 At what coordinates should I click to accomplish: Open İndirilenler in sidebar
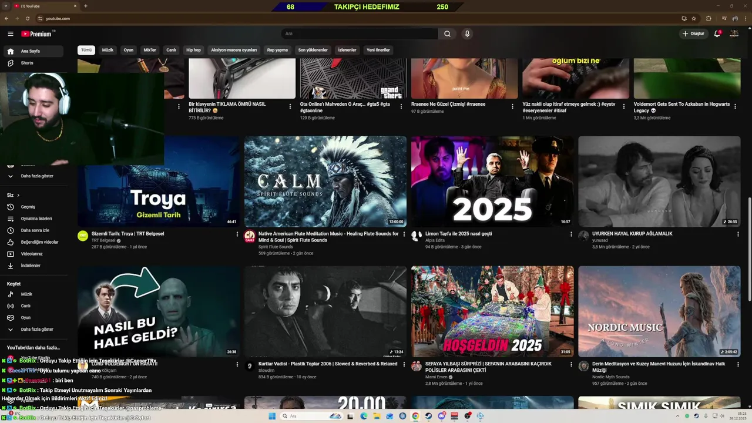(x=34, y=266)
